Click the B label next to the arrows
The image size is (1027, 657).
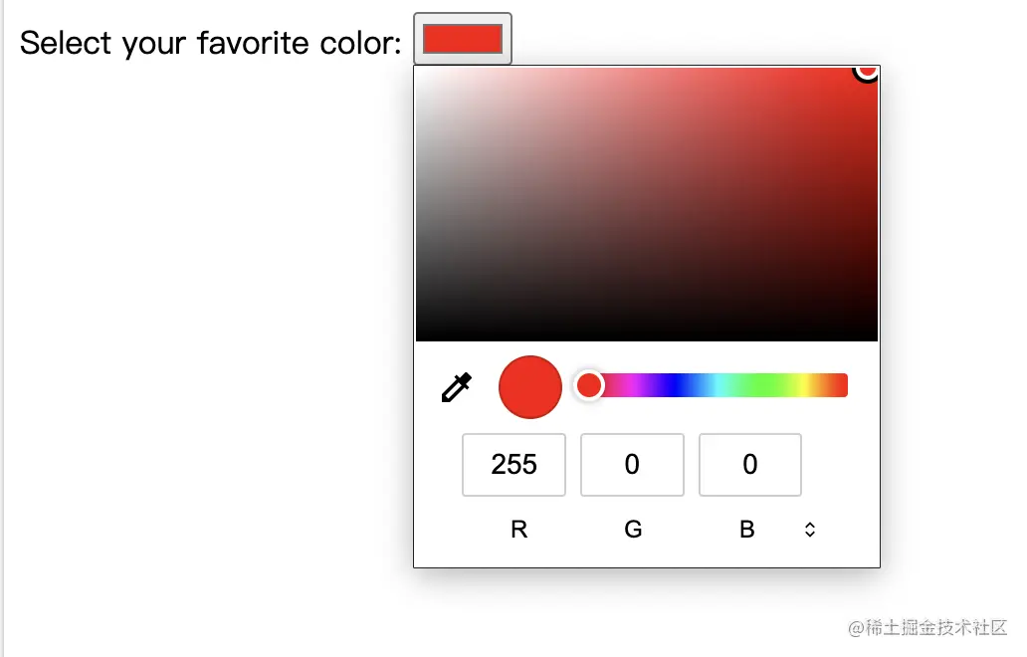click(x=747, y=530)
